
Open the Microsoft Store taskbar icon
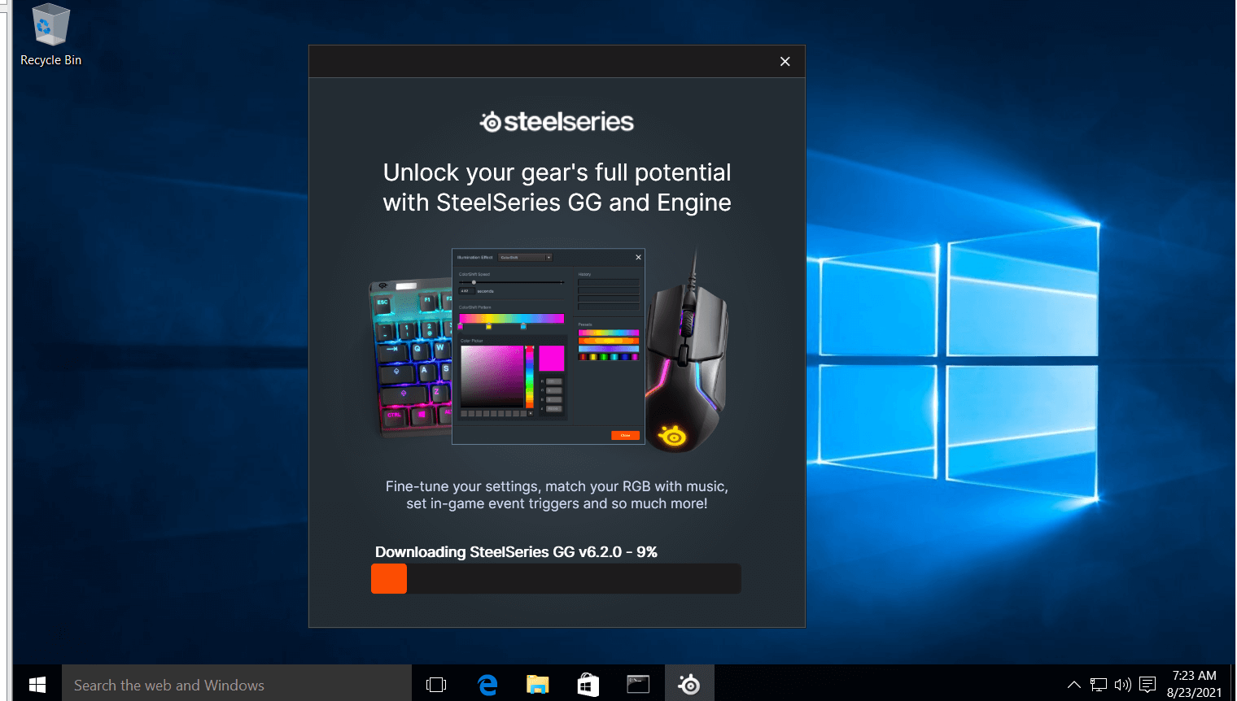point(588,685)
